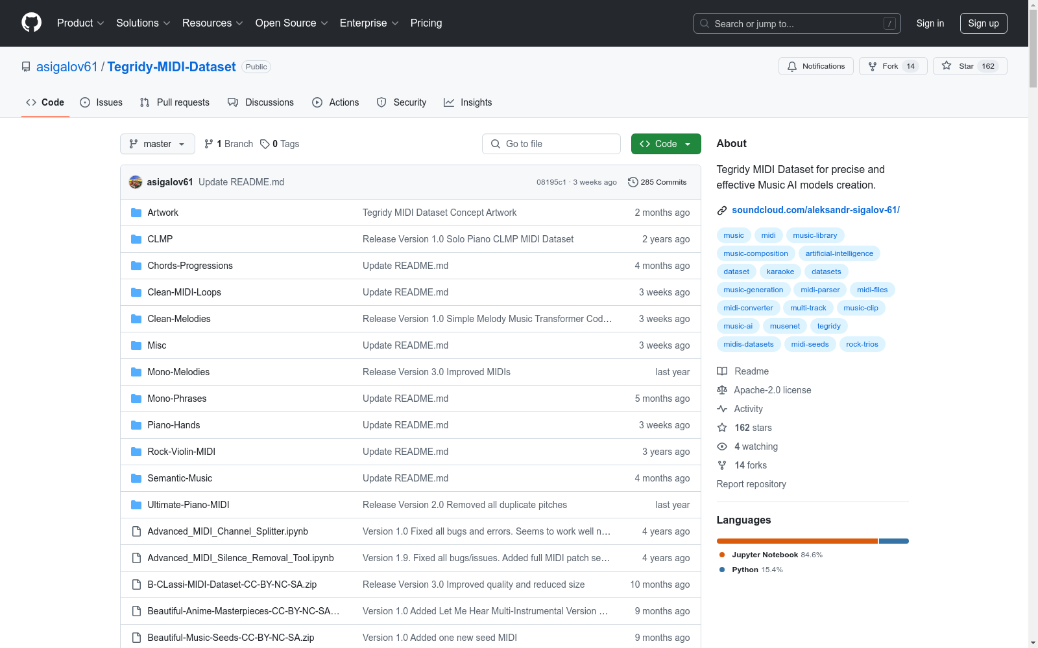Image resolution: width=1038 pixels, height=648 pixels.
Task: Click the Report repository link
Action: click(x=751, y=484)
